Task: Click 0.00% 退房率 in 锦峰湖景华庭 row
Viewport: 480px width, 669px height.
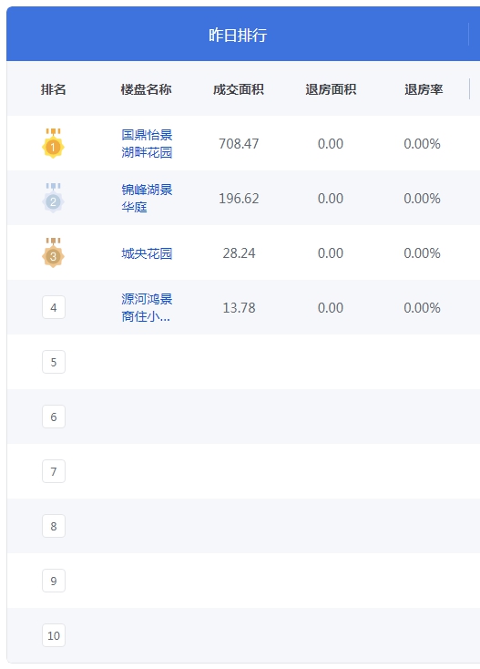Action: click(x=422, y=199)
